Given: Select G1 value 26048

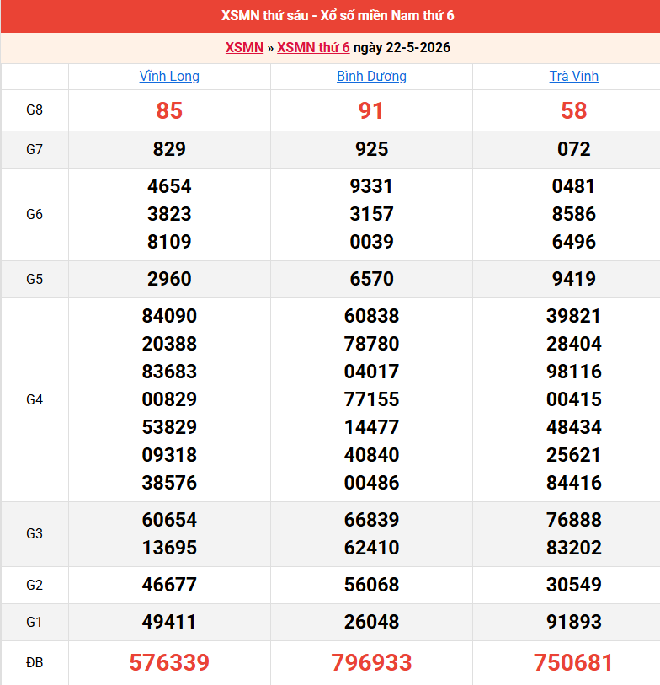Looking at the screenshot, I should pos(371,622).
